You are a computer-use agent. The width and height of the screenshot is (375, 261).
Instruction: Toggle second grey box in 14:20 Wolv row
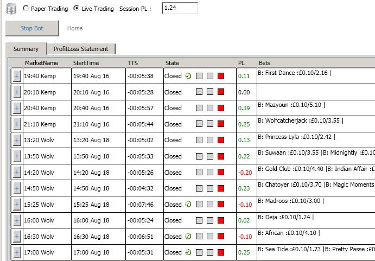click(x=210, y=172)
